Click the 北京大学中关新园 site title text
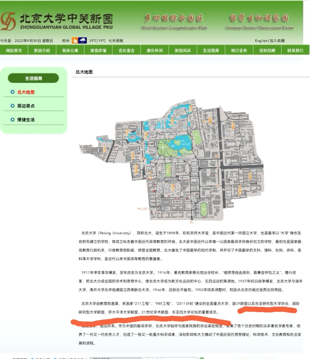 (66, 19)
